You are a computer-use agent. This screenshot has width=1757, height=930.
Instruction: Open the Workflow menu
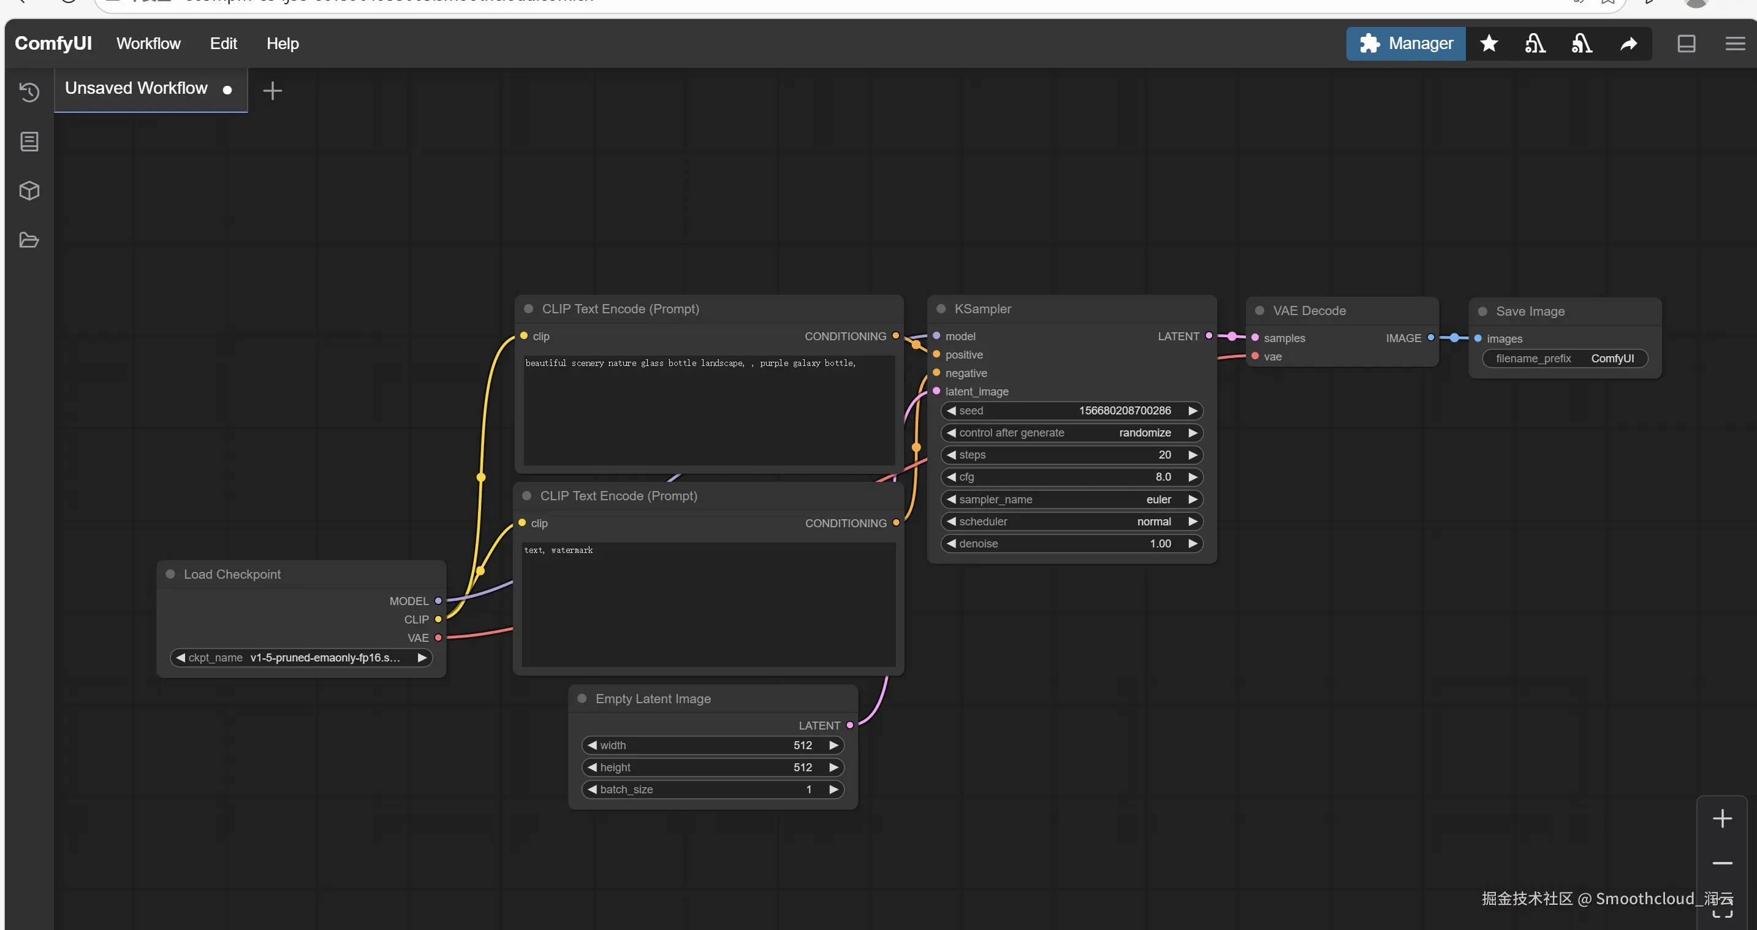[x=148, y=44]
